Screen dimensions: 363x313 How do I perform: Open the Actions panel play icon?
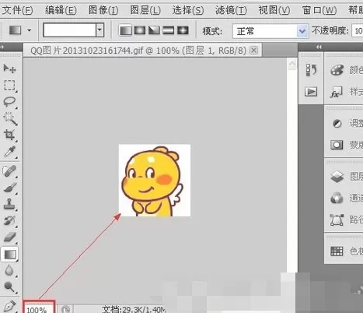(x=311, y=92)
